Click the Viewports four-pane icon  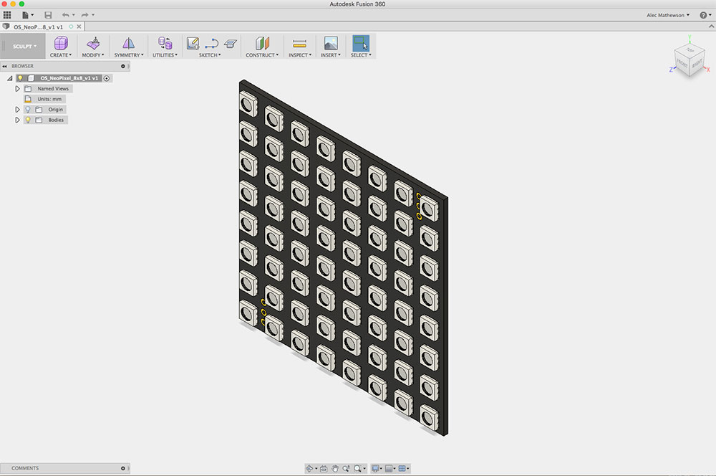point(402,468)
